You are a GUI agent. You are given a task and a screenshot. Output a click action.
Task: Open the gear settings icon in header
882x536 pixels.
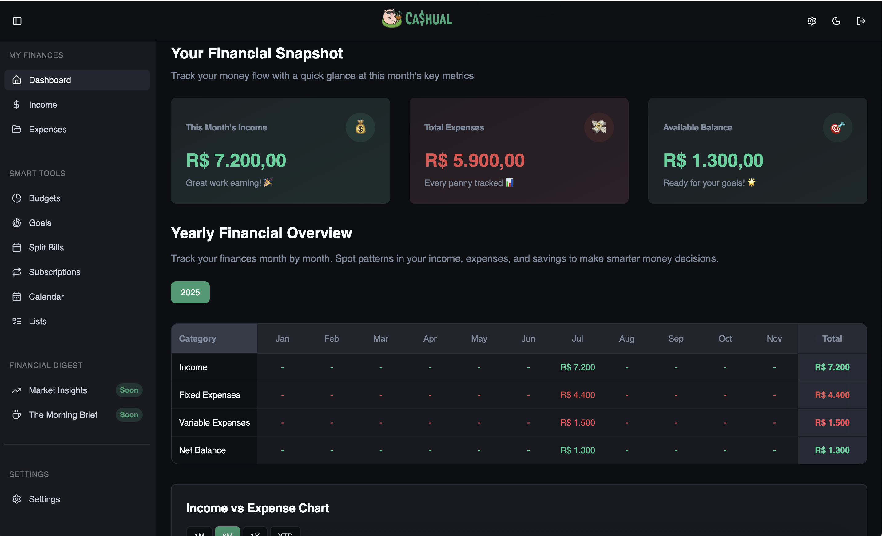coord(812,21)
